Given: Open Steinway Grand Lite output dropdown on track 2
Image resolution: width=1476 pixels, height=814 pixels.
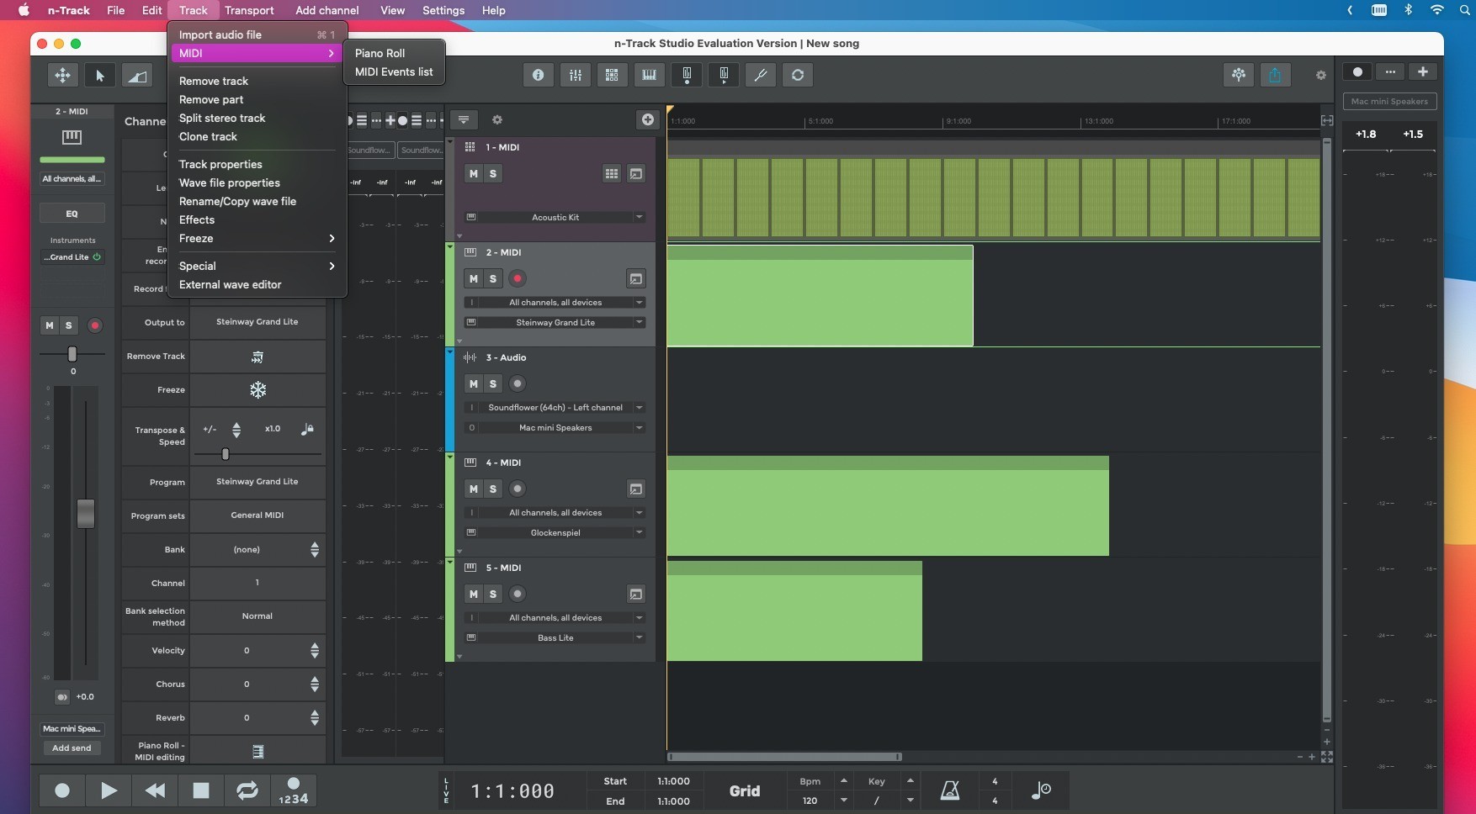Looking at the screenshot, I should (555, 322).
